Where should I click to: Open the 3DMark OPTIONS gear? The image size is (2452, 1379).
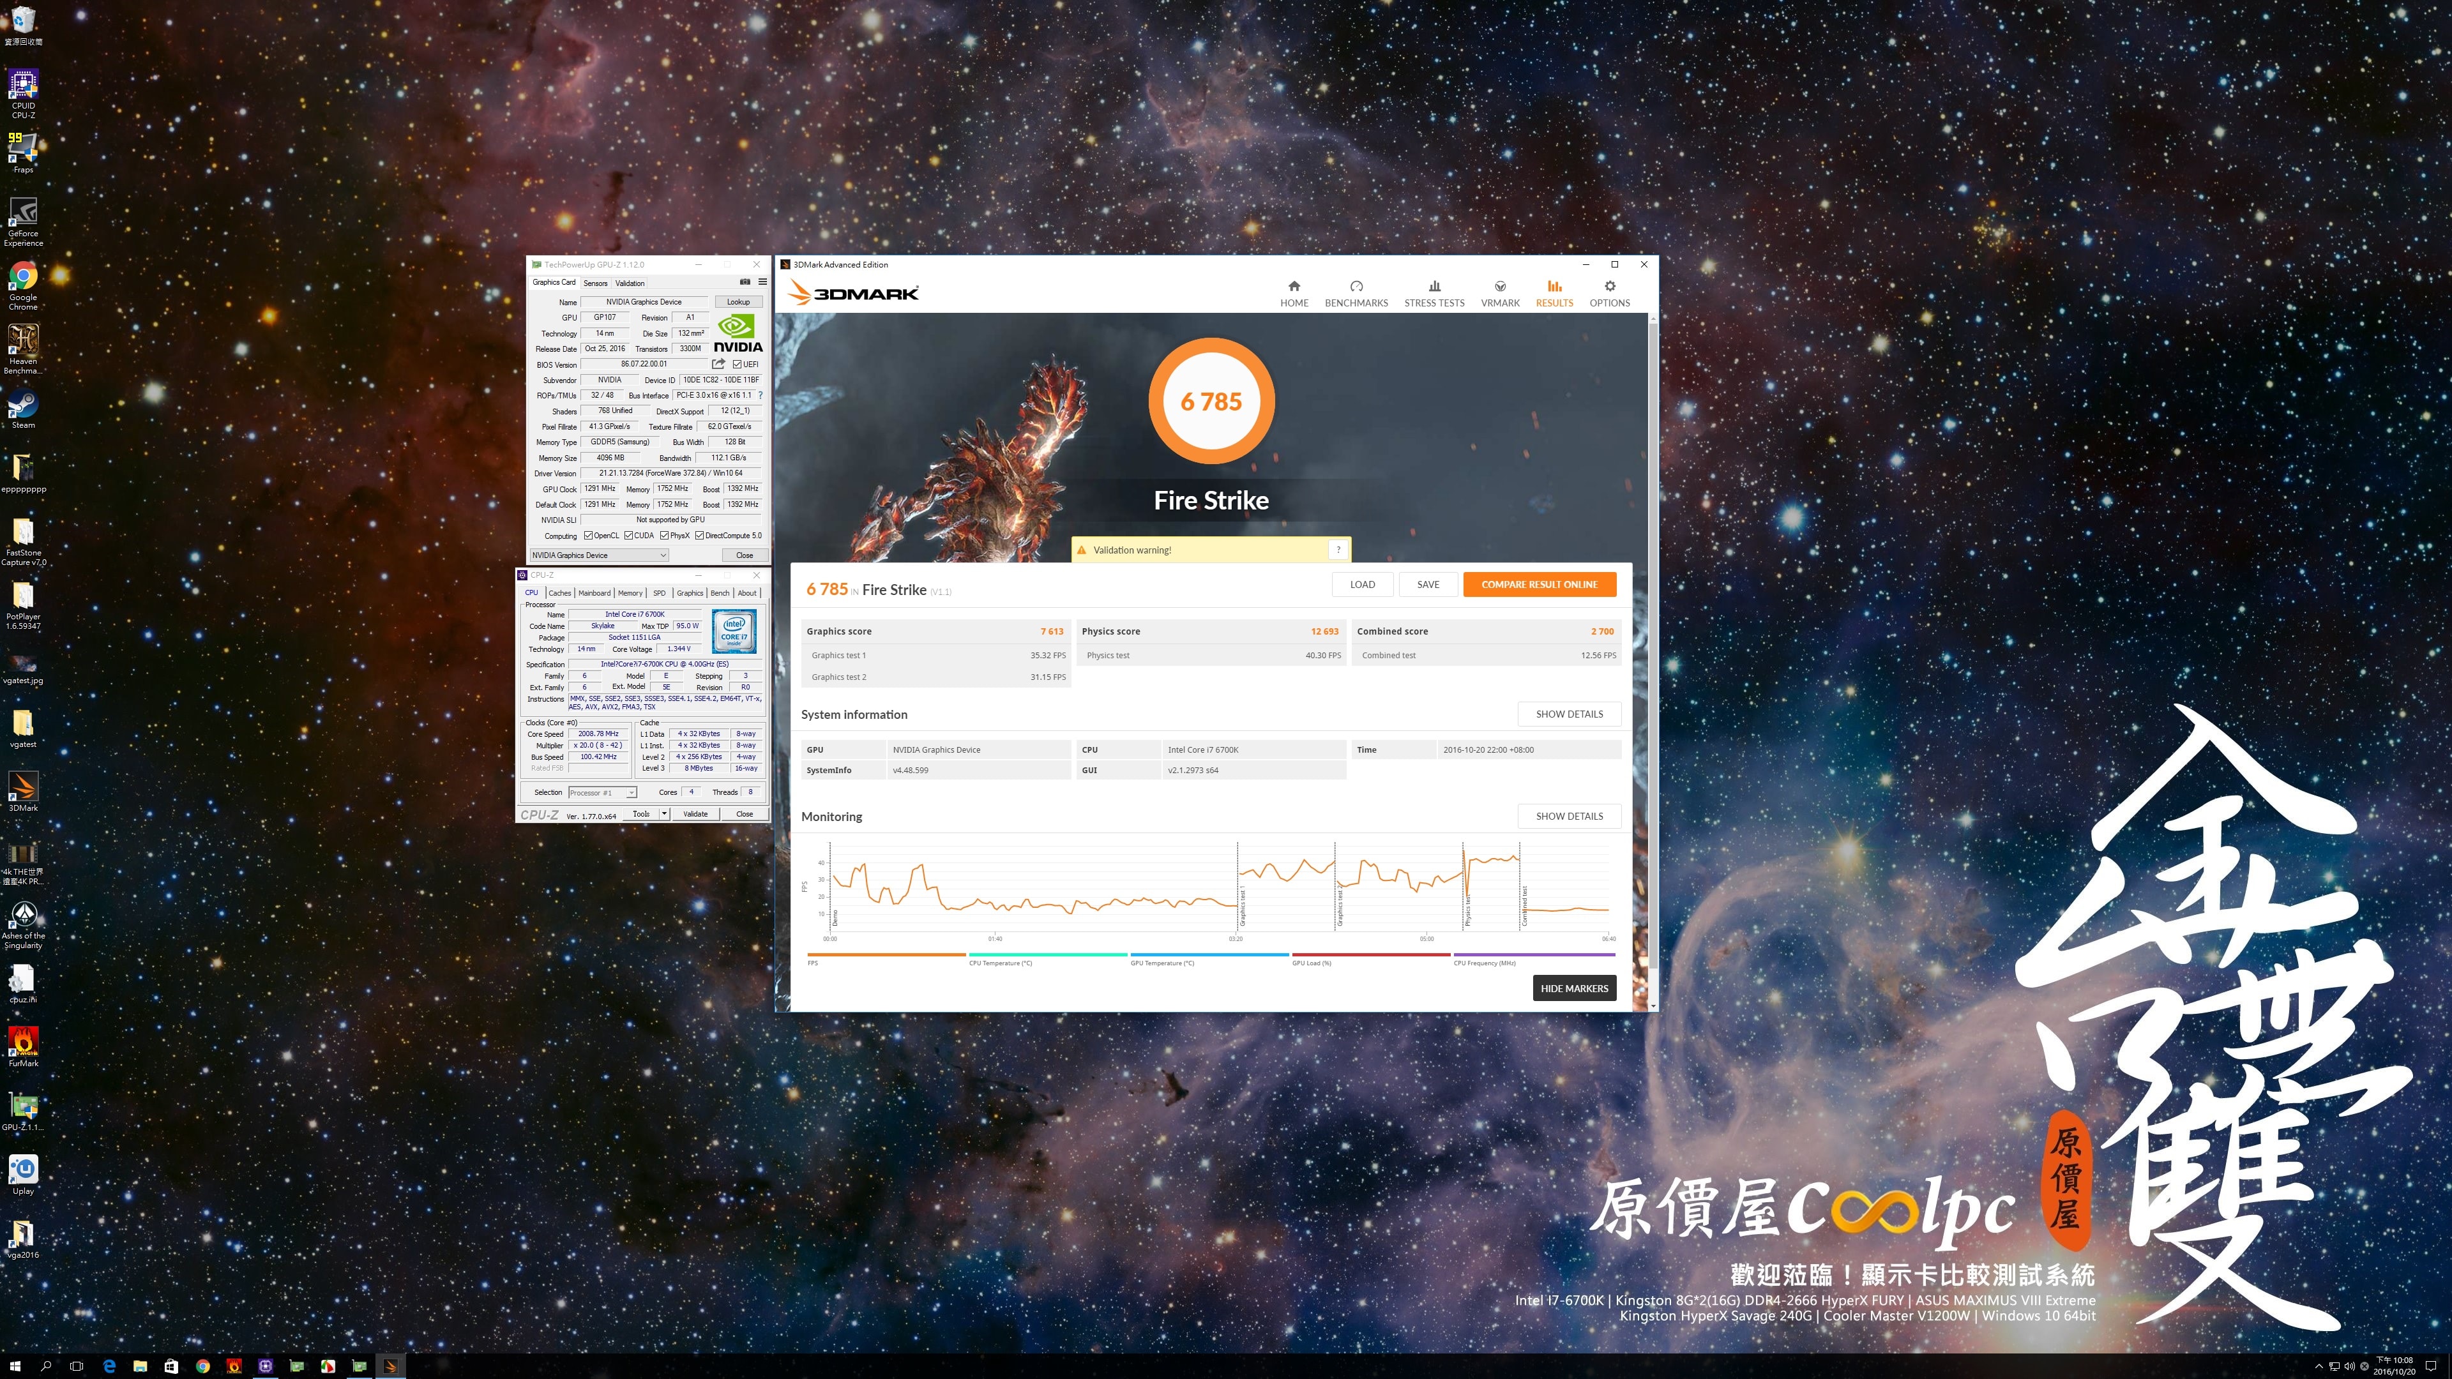pyautogui.click(x=1610, y=293)
